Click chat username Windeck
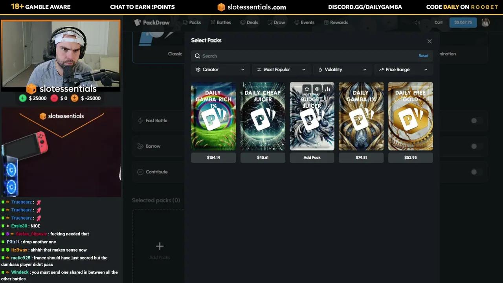The height and width of the screenshot is (283, 503). point(20,272)
